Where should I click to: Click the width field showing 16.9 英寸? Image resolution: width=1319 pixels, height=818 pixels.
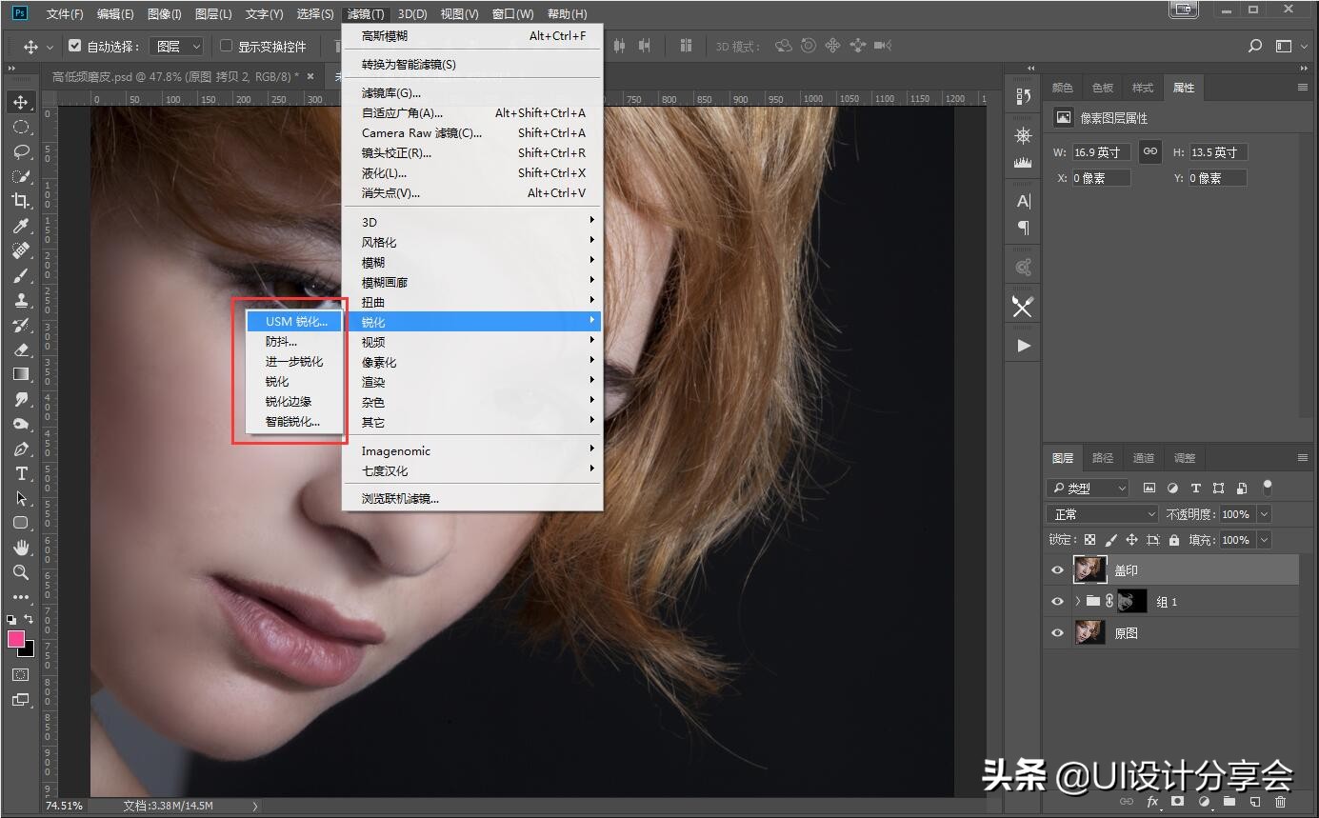(1101, 152)
